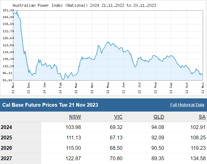Click the QLD 2026 price 90.50
207x164 pixels.
[157, 148]
